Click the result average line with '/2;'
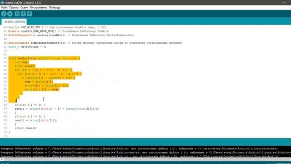Image resolution: width=291 pixels, height=164 pixels. [57, 109]
